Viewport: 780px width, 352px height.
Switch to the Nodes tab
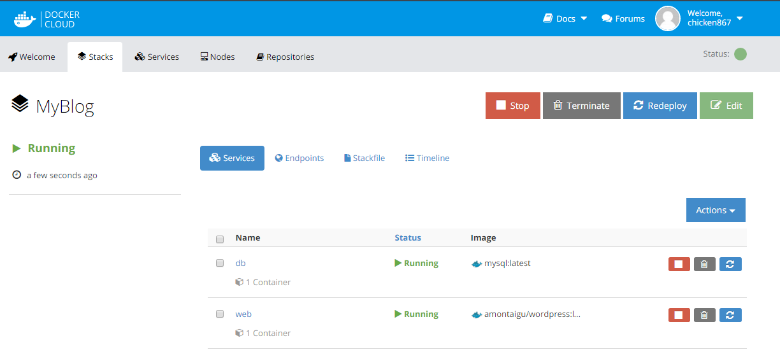[x=217, y=57]
